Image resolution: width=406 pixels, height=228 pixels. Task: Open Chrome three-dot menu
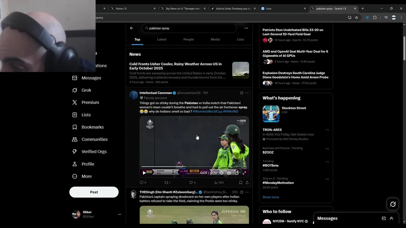pyautogui.click(x=402, y=18)
